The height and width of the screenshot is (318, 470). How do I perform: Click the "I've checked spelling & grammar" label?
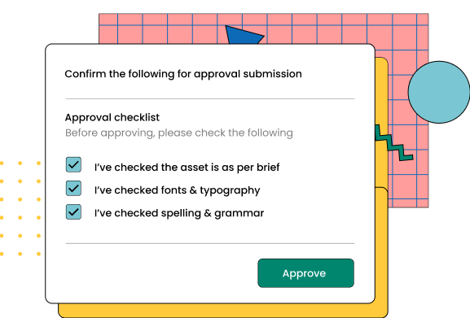179,213
